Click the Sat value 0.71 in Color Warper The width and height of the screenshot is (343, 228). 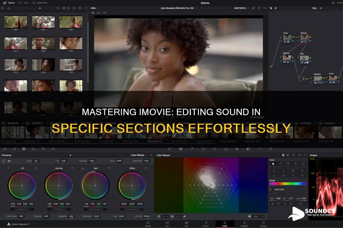tap(291, 198)
